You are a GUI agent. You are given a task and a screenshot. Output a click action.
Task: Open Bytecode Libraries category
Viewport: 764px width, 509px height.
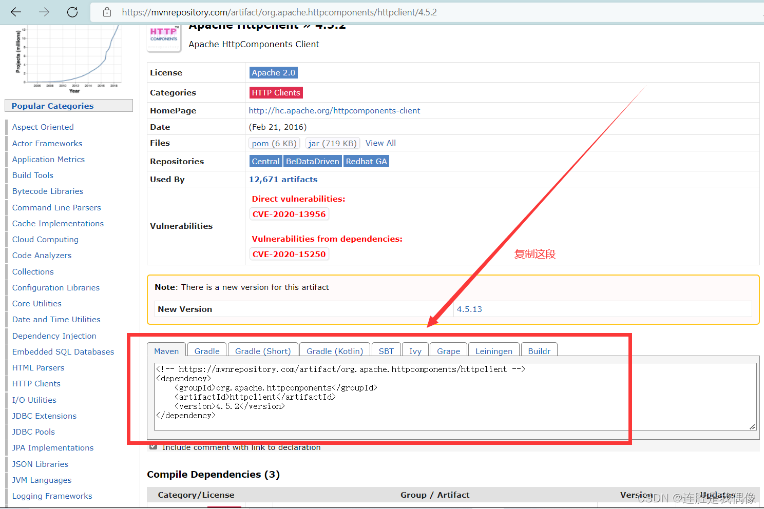[48, 191]
